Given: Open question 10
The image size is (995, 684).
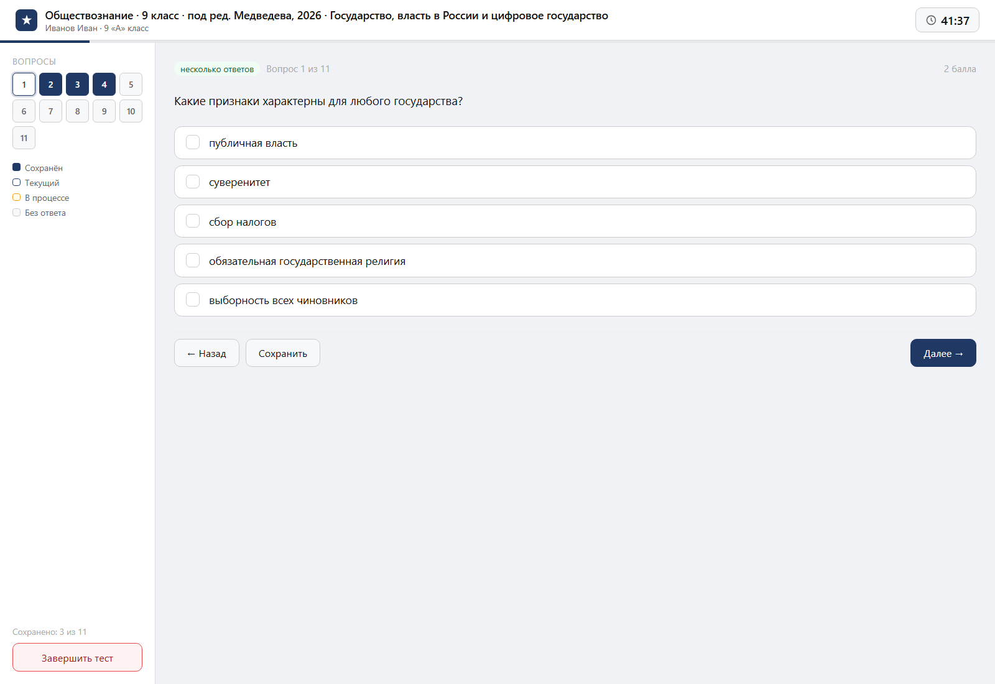Looking at the screenshot, I should (131, 111).
